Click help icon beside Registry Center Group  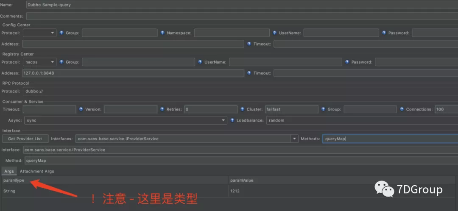[x=61, y=62]
